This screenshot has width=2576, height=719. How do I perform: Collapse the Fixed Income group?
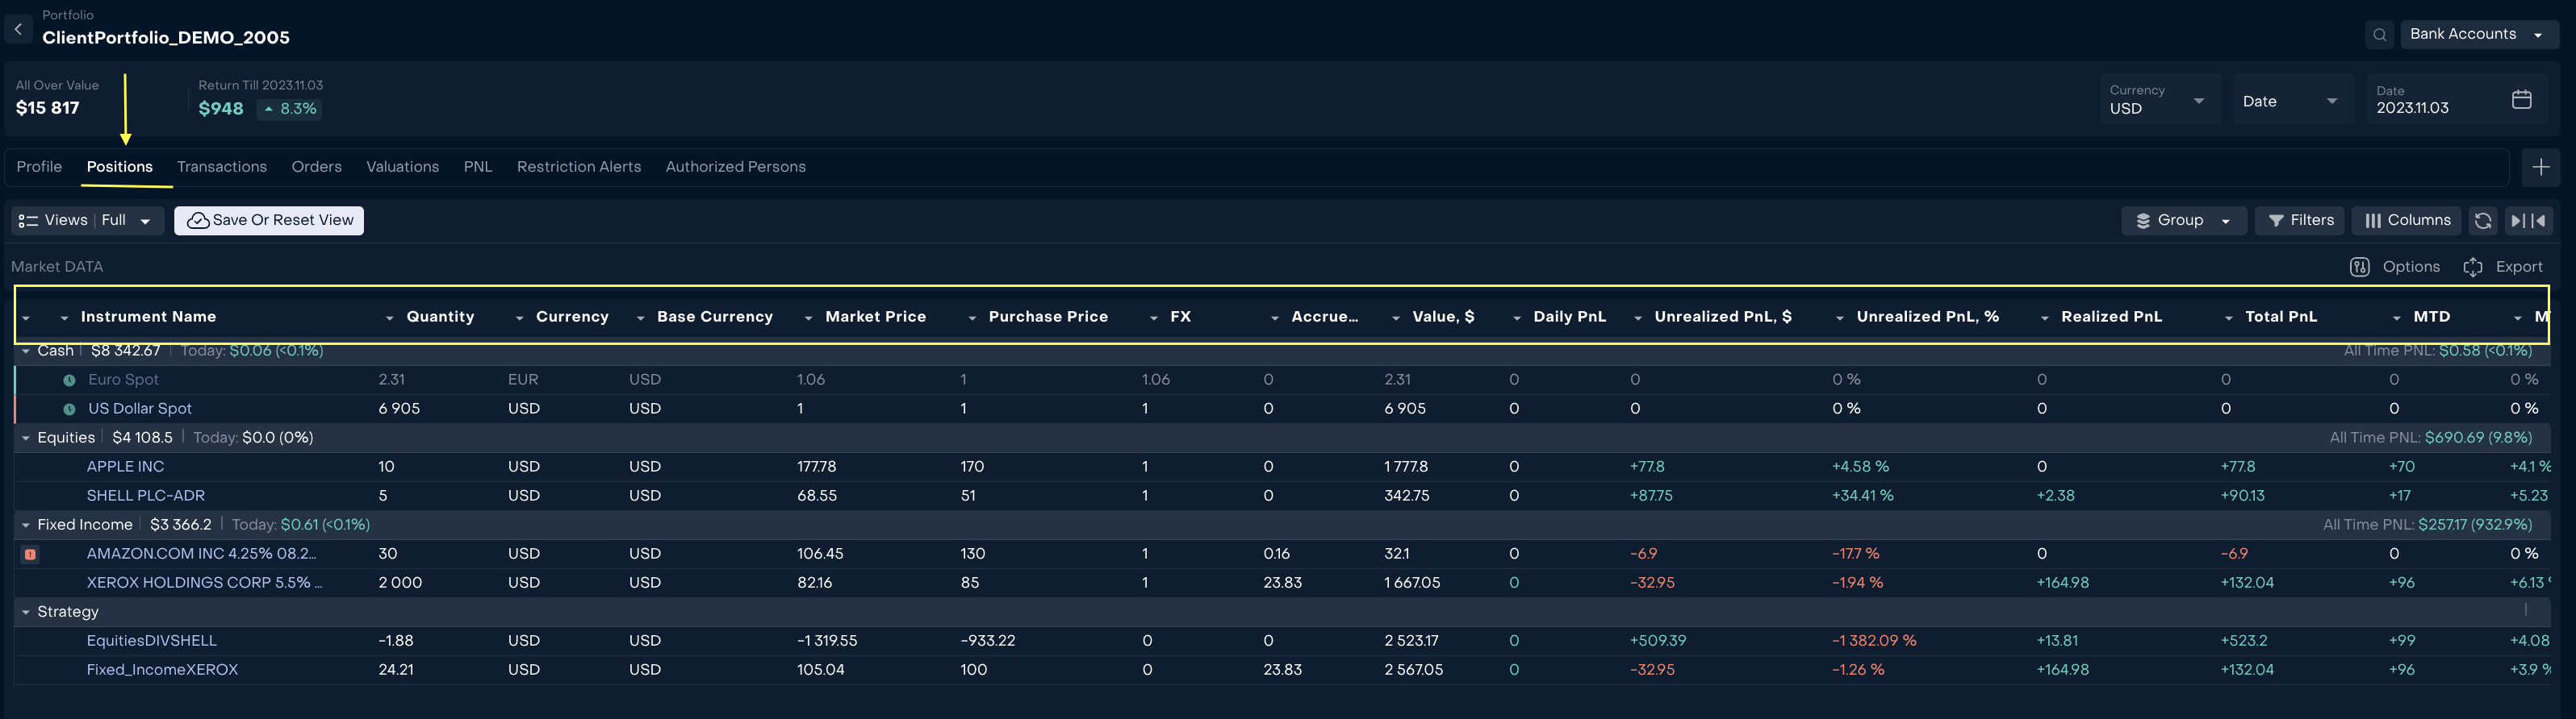point(25,526)
